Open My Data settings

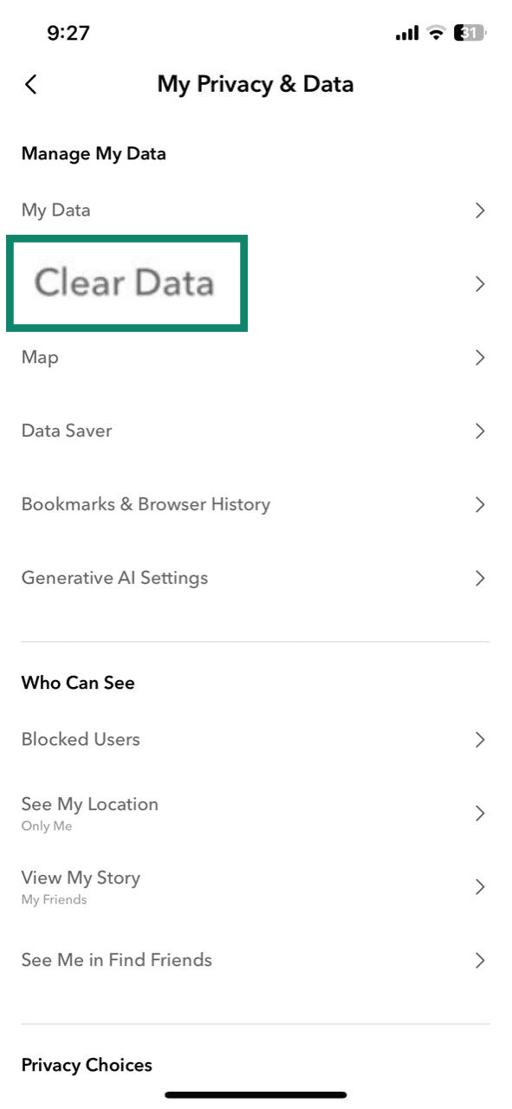(55, 210)
